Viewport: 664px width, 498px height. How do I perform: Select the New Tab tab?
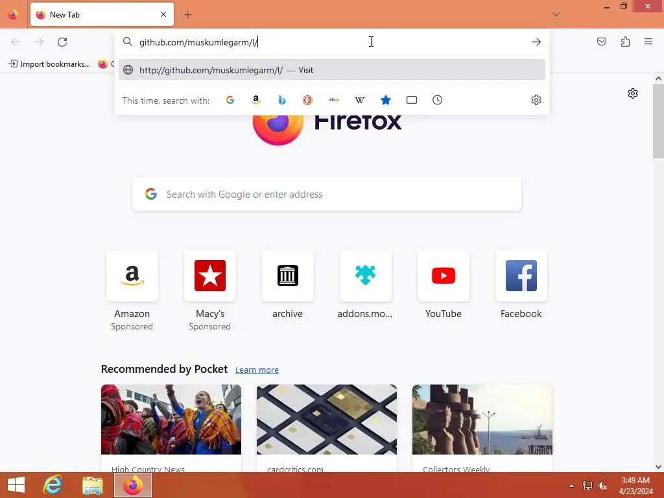tap(102, 14)
